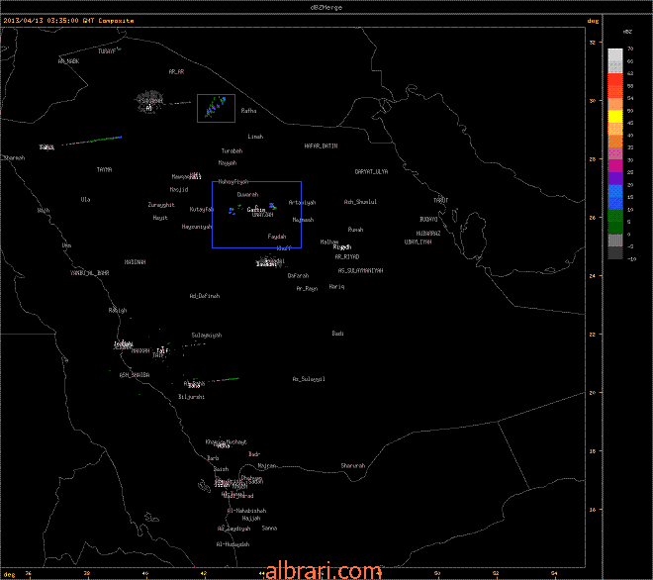The width and height of the screenshot is (653, 580).
Task: Click the Mayyah label
Action: pos(228,163)
